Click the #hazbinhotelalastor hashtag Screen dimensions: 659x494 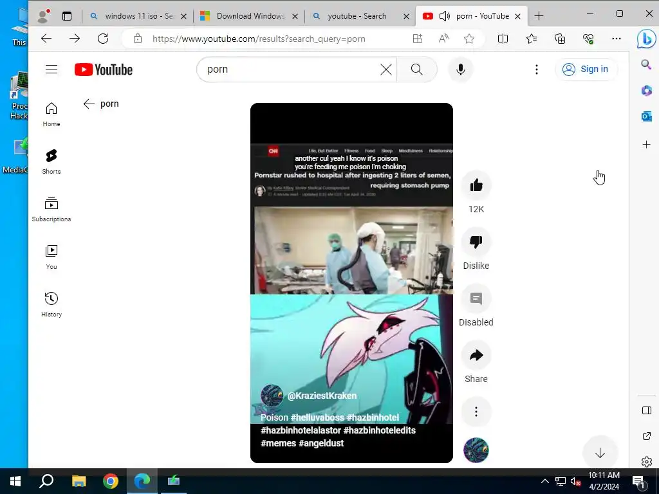[301, 430]
